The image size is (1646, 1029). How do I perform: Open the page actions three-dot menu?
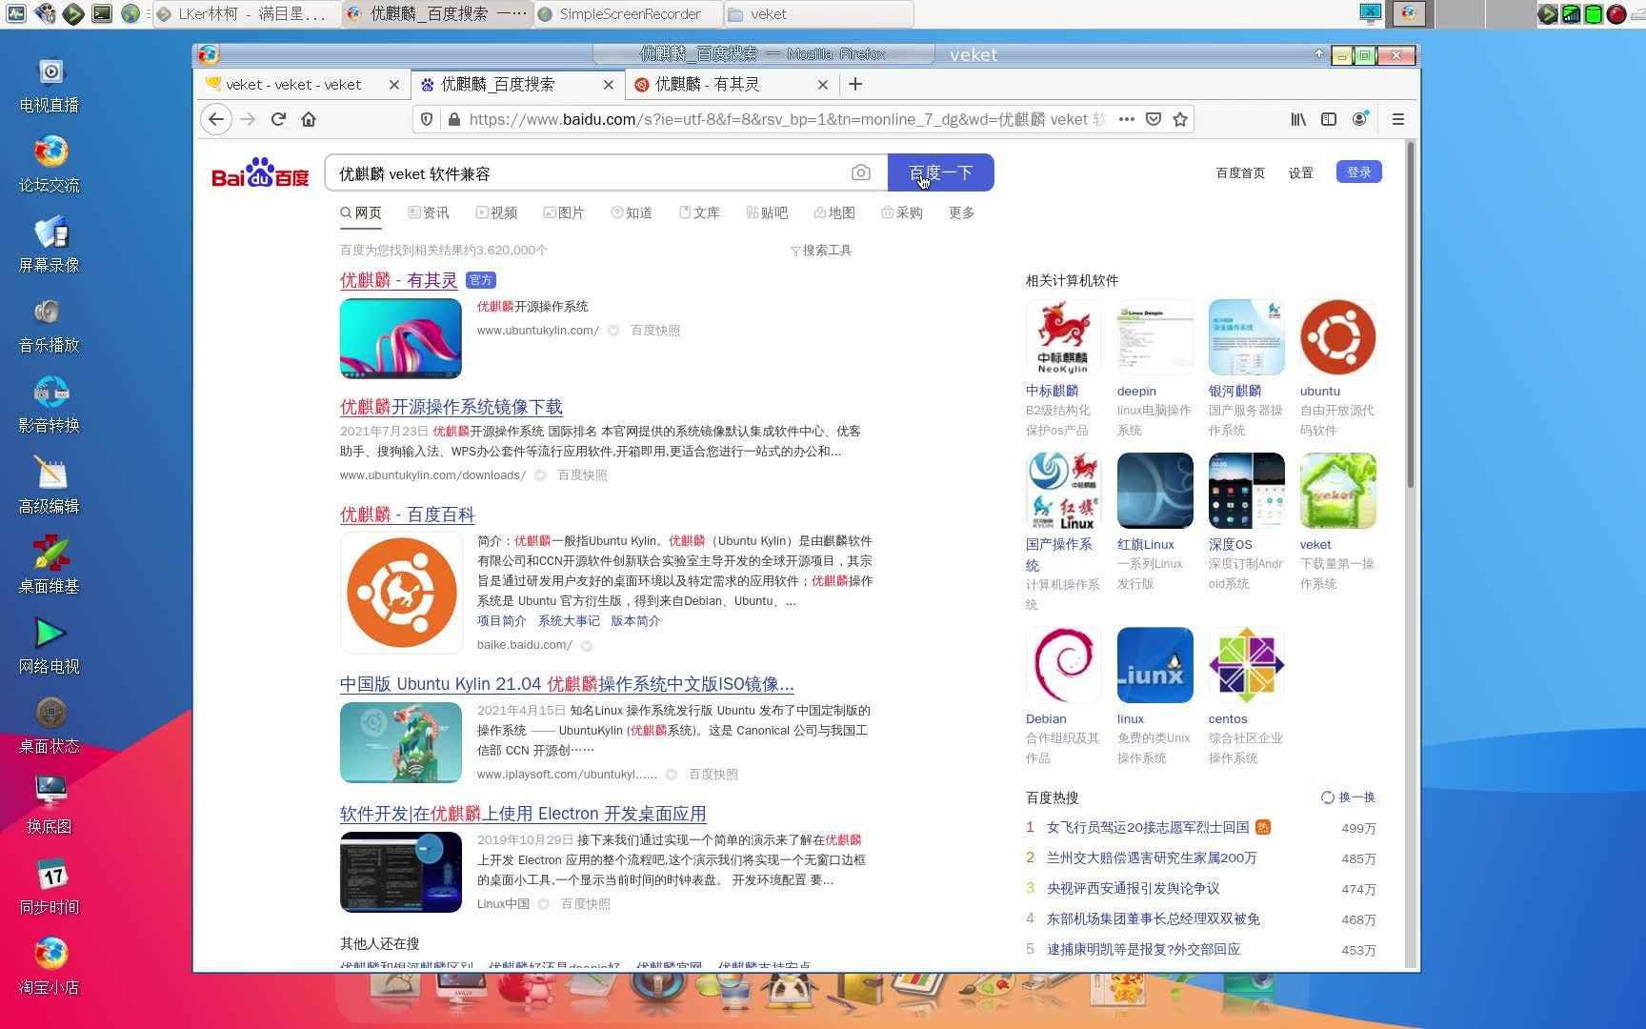pyautogui.click(x=1127, y=119)
